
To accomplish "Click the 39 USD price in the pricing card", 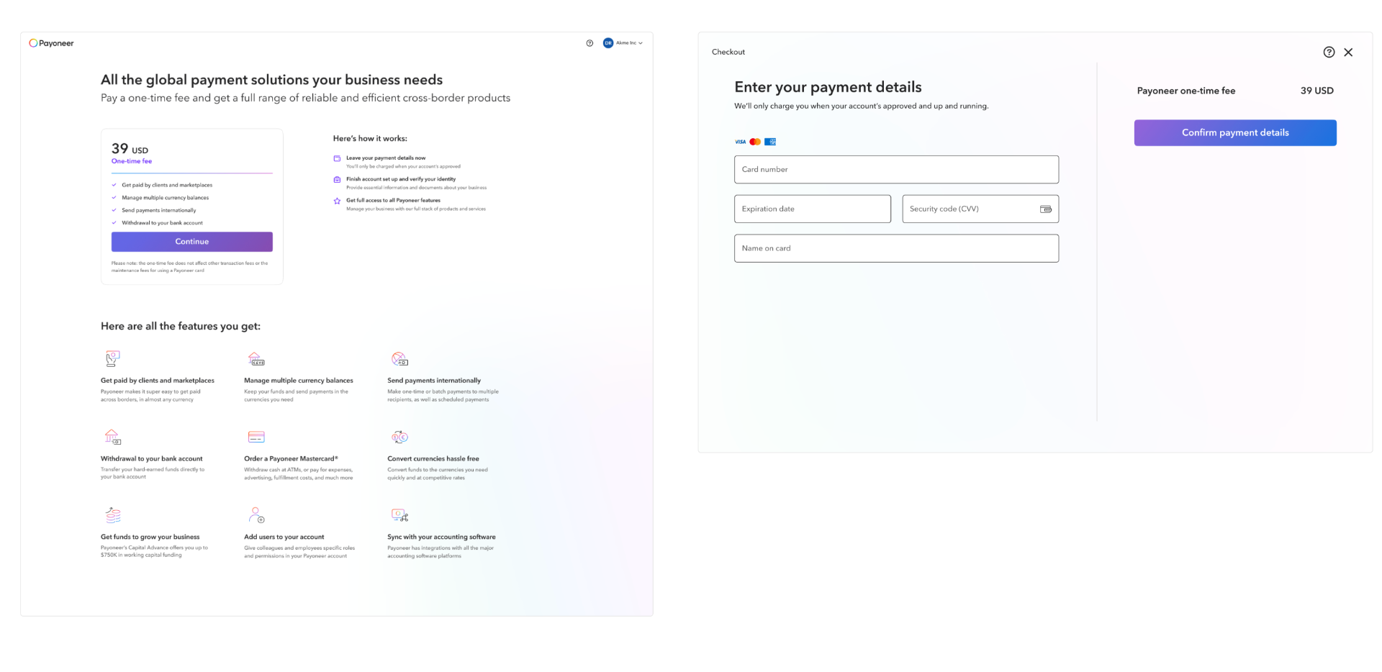I will [130, 149].
